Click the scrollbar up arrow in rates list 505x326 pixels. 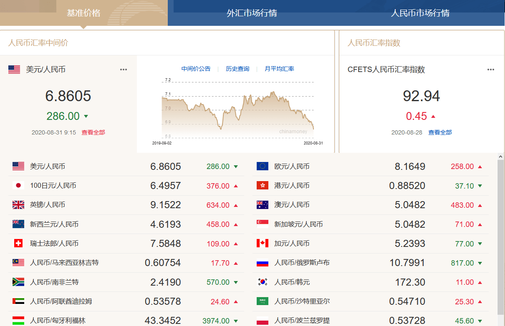501,157
